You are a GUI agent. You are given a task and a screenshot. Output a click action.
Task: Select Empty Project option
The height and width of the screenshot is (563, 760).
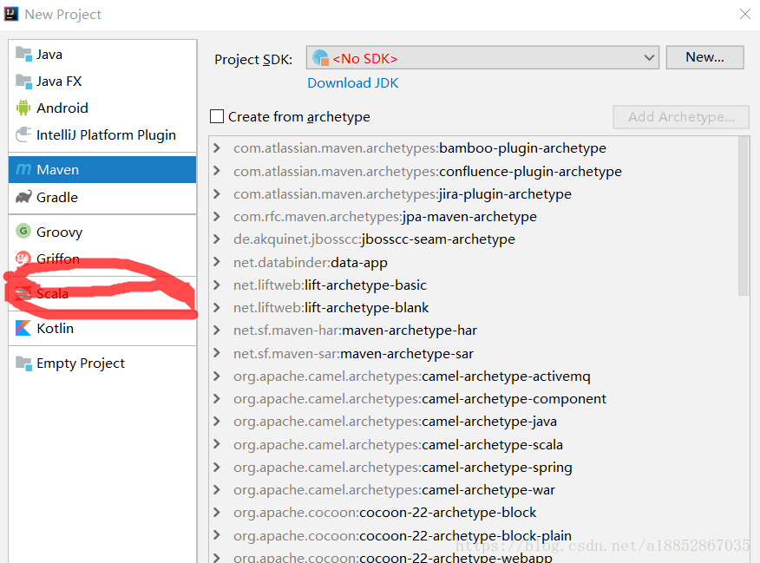[102, 363]
